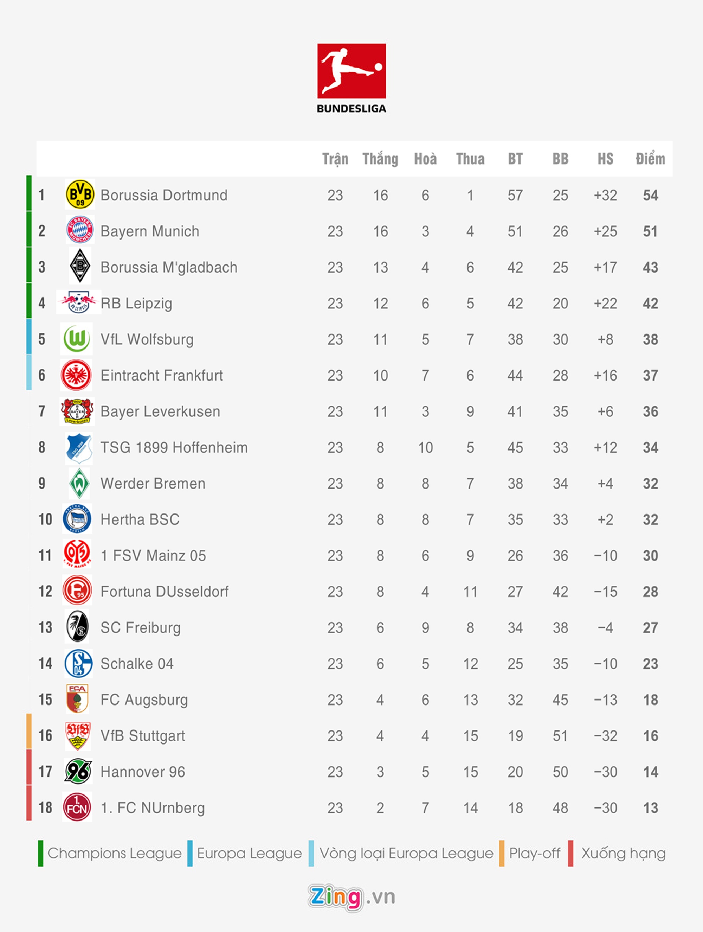Click the Borussia Dortmund club crest

(x=79, y=194)
